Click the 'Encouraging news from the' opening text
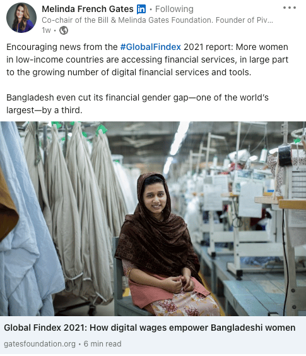This screenshot has width=306, height=356. 62,47
